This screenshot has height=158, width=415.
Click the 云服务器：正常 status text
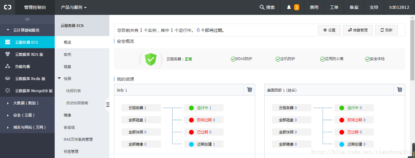pyautogui.click(x=179, y=59)
